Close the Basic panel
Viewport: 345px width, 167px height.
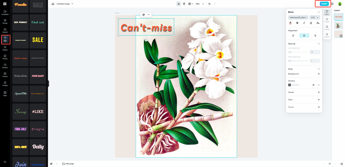[x=319, y=12]
